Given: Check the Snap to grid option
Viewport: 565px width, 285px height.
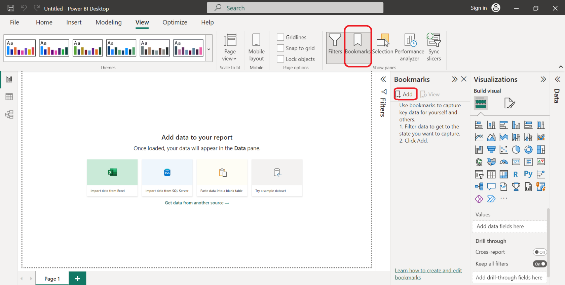Looking at the screenshot, I should click(280, 48).
